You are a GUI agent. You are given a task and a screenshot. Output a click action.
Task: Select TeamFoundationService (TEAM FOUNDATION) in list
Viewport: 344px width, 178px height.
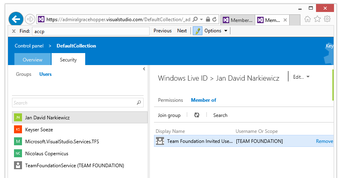(80, 166)
